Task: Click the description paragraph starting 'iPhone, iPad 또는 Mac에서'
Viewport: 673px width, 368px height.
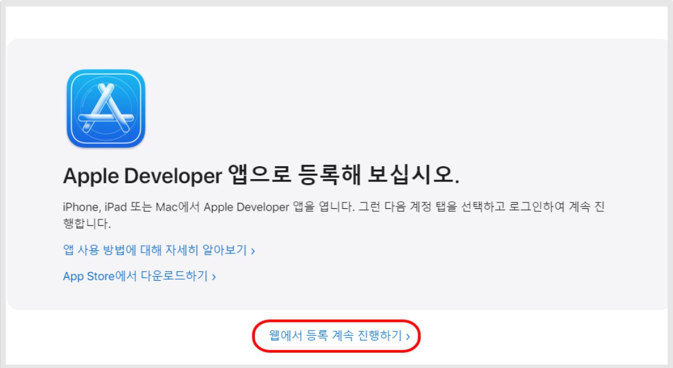Action: [333, 215]
